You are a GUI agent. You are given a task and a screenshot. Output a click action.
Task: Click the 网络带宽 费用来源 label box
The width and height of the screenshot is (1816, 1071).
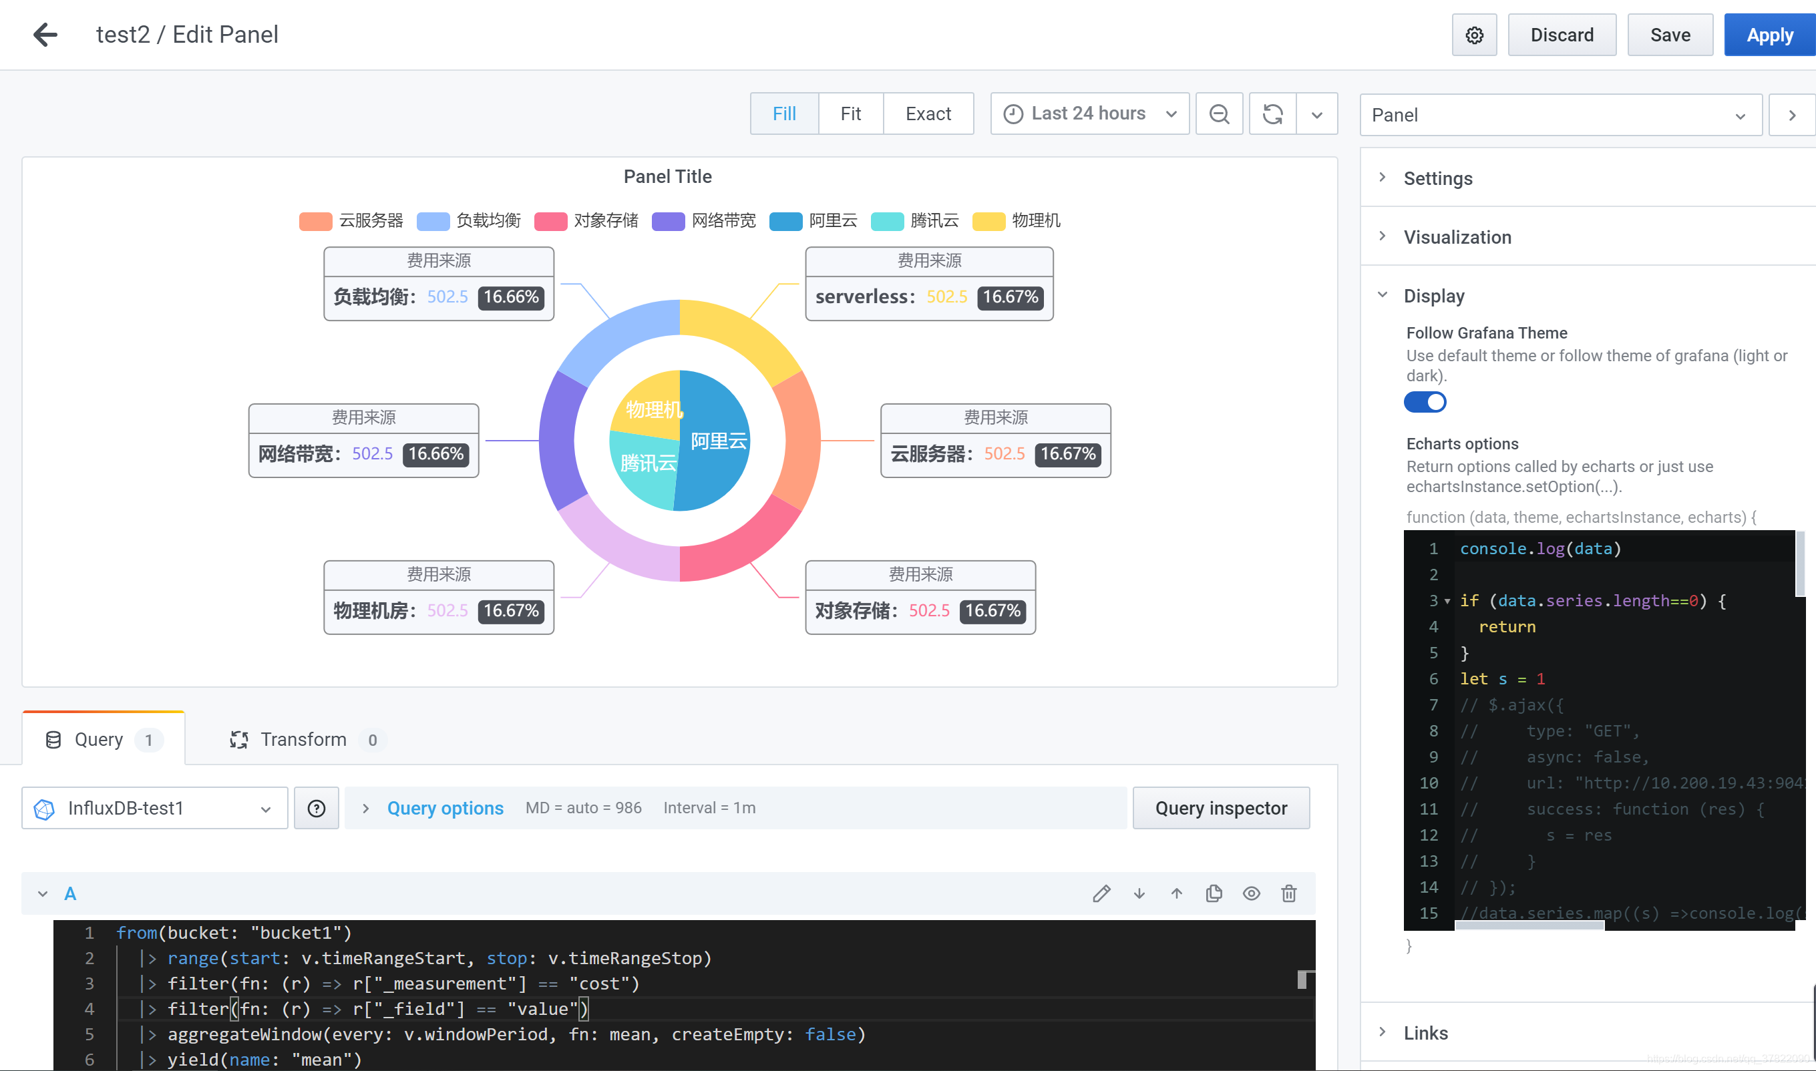(364, 440)
